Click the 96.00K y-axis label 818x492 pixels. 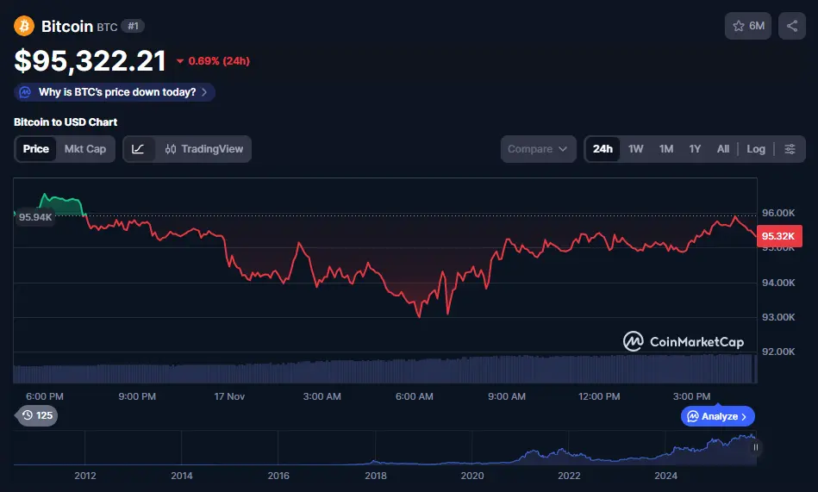(778, 213)
